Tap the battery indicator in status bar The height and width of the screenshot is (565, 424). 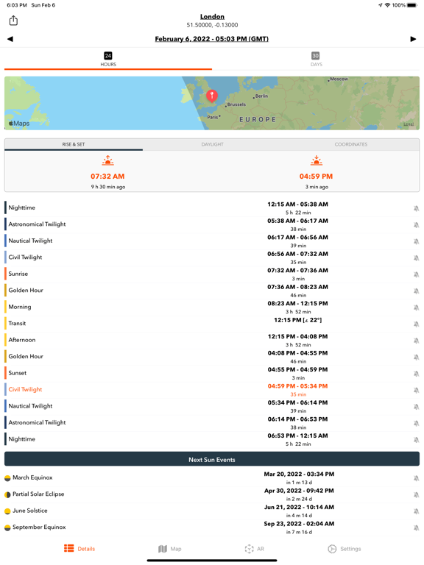pyautogui.click(x=412, y=5)
